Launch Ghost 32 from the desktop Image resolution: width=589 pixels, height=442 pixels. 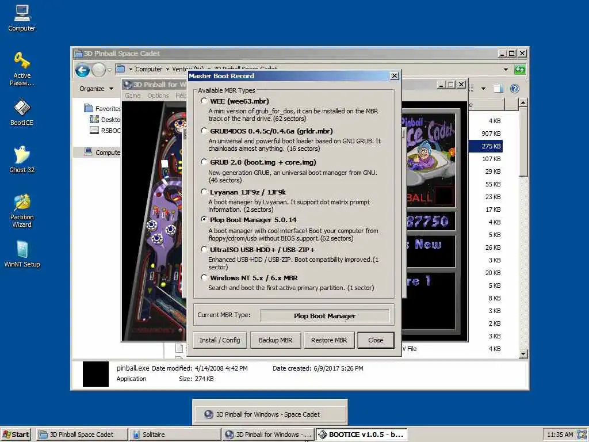tap(22, 159)
